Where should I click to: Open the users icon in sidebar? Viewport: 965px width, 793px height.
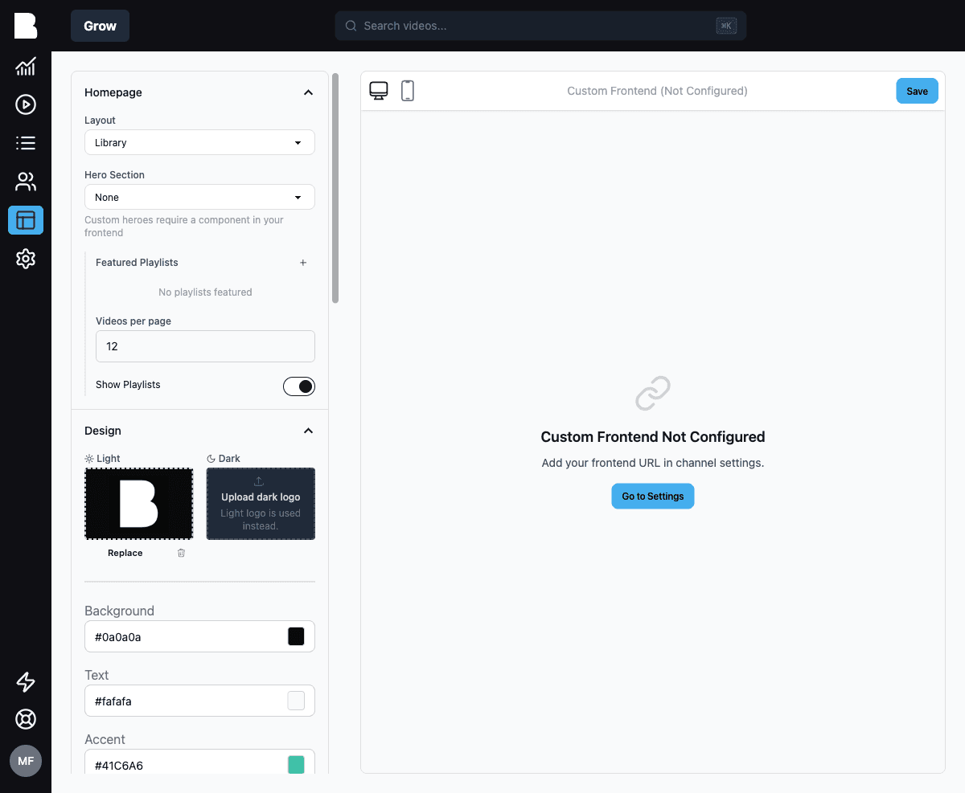point(26,182)
